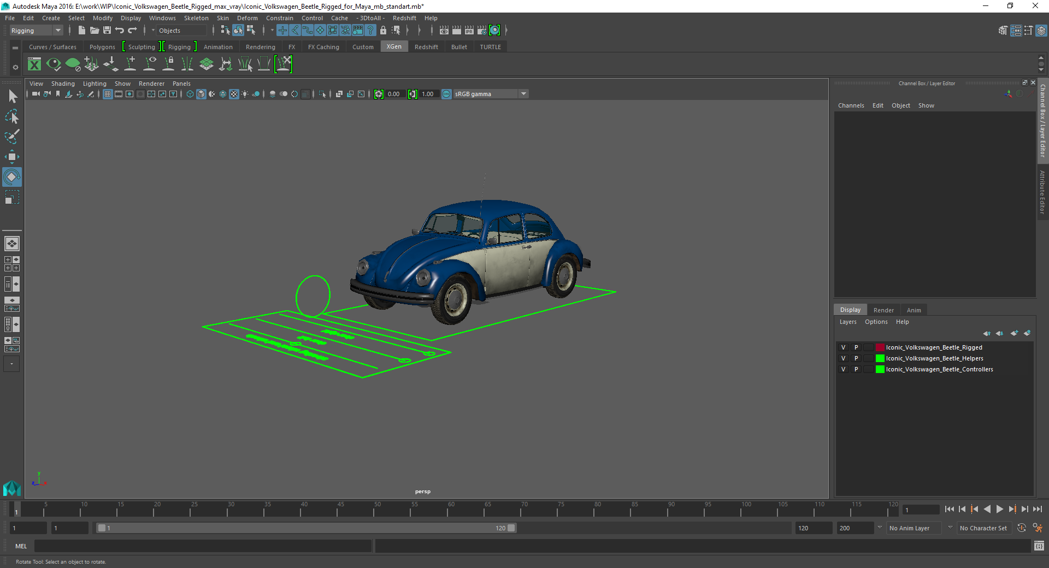The width and height of the screenshot is (1049, 568).
Task: Save the scene with floppy icon
Action: click(x=107, y=31)
